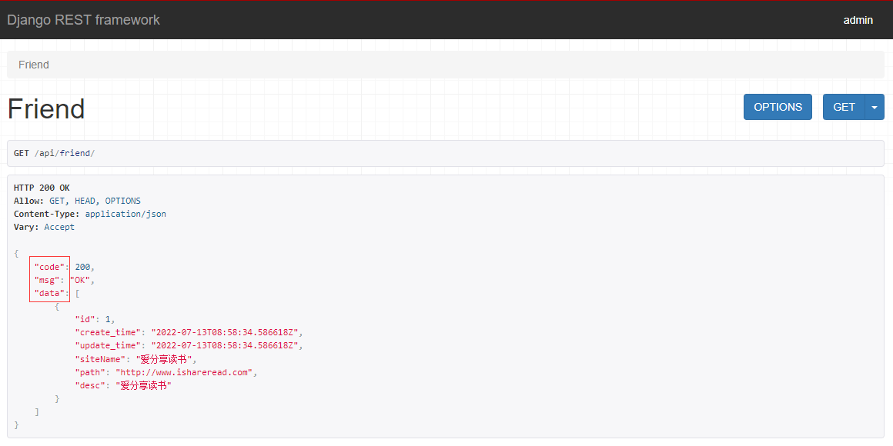Viewport: 893px width, 446px height.
Task: Click the Allow header line
Action: (x=77, y=201)
